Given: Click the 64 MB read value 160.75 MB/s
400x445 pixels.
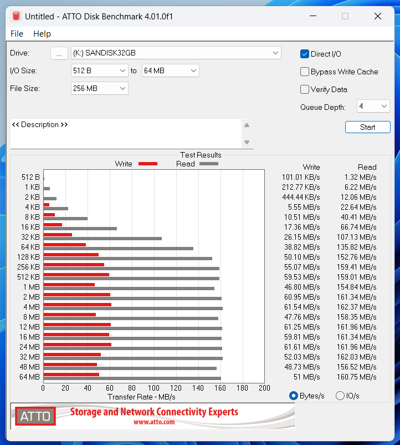Looking at the screenshot, I should [x=356, y=377].
